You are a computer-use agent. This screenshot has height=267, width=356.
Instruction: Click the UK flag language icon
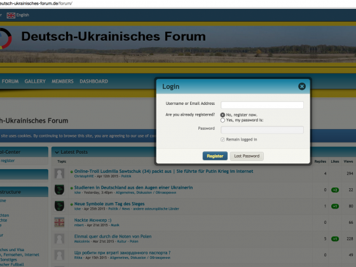pyautogui.click(x=11, y=15)
